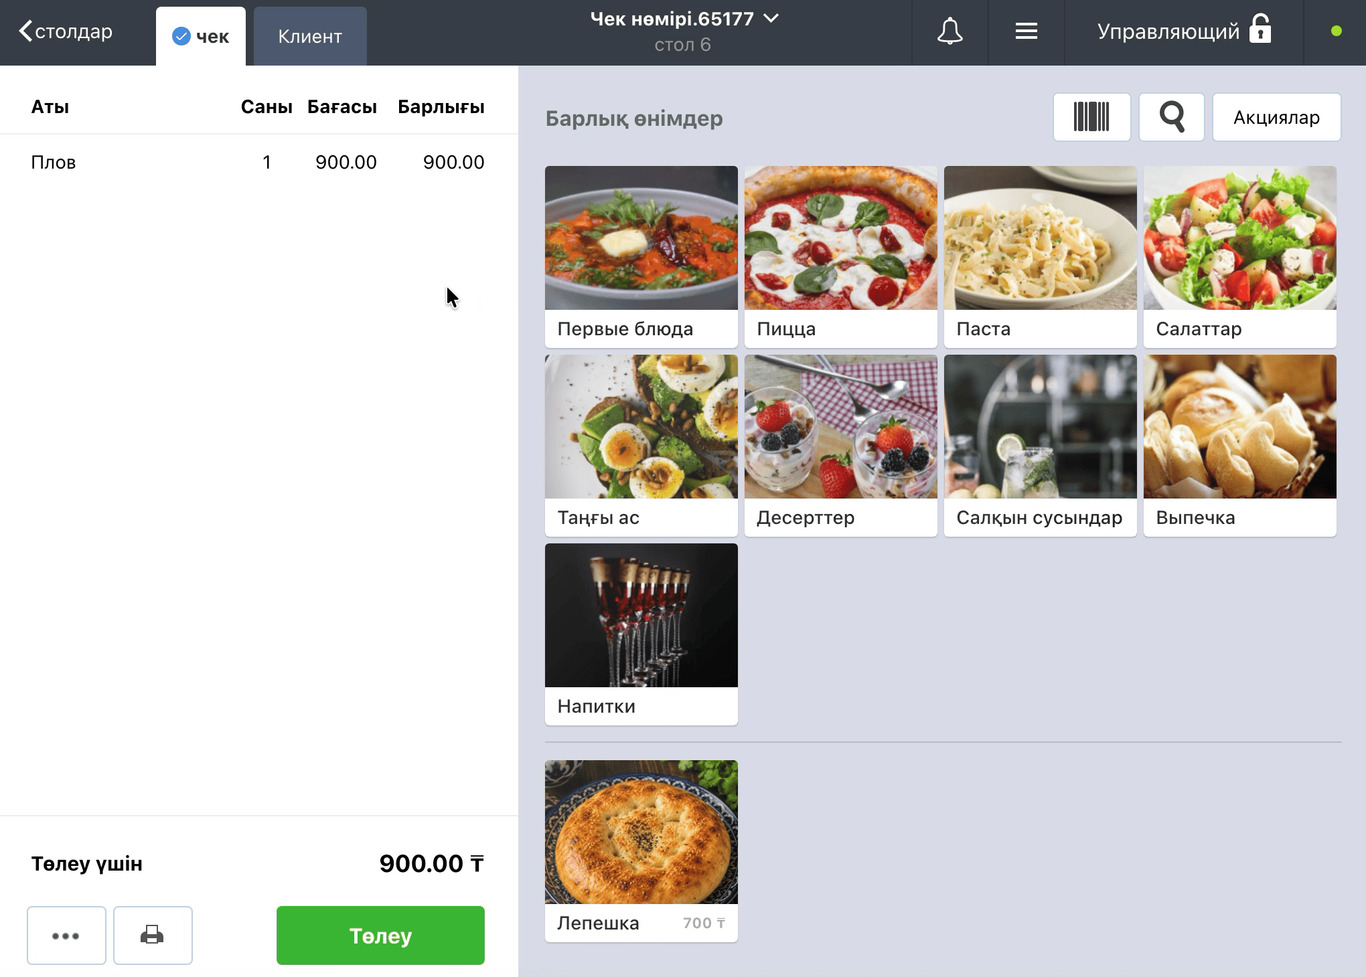Image resolution: width=1366 pixels, height=977 pixels.
Task: Click the green online status dot
Action: click(x=1336, y=31)
